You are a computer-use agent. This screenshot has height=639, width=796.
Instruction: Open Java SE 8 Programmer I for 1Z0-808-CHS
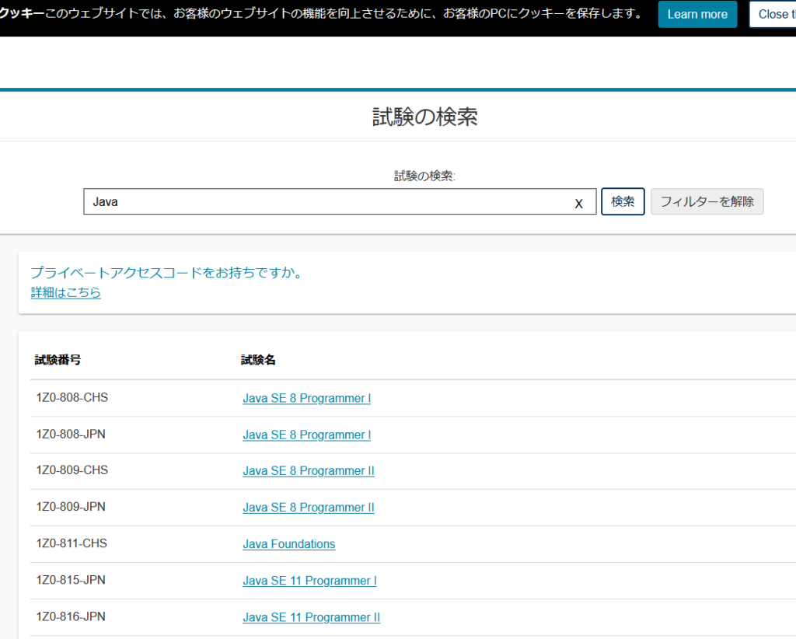point(306,399)
